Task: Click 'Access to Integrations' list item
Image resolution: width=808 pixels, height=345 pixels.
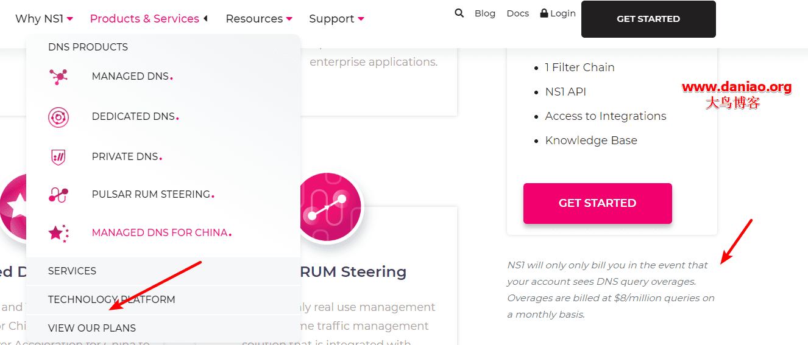Action: tap(606, 116)
